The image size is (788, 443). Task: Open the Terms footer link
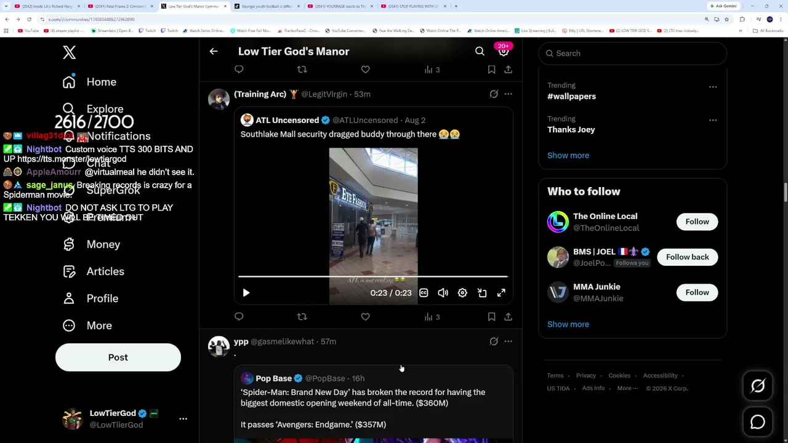coord(555,375)
